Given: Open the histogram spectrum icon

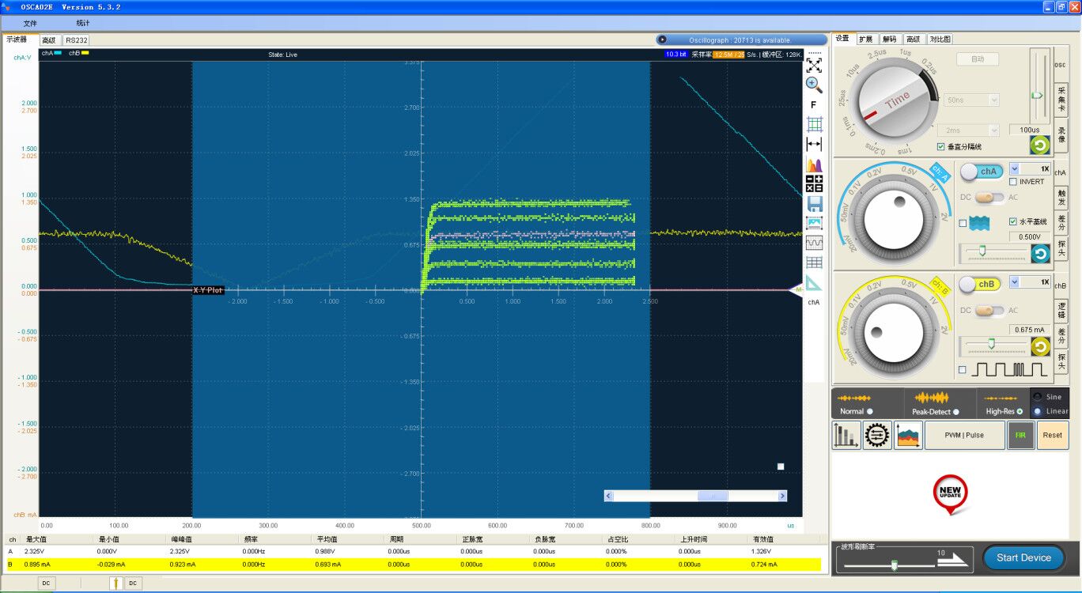Looking at the screenshot, I should point(814,164).
